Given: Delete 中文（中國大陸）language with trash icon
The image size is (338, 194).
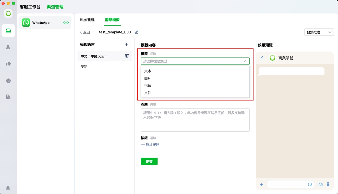Looking at the screenshot, I should pyautogui.click(x=127, y=56).
